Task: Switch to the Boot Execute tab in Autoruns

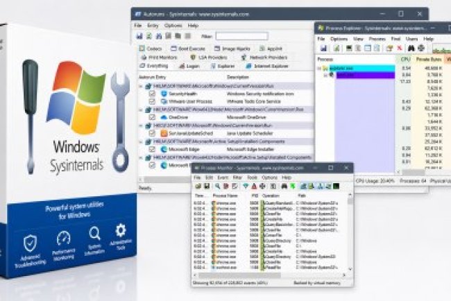Action: [x=188, y=49]
